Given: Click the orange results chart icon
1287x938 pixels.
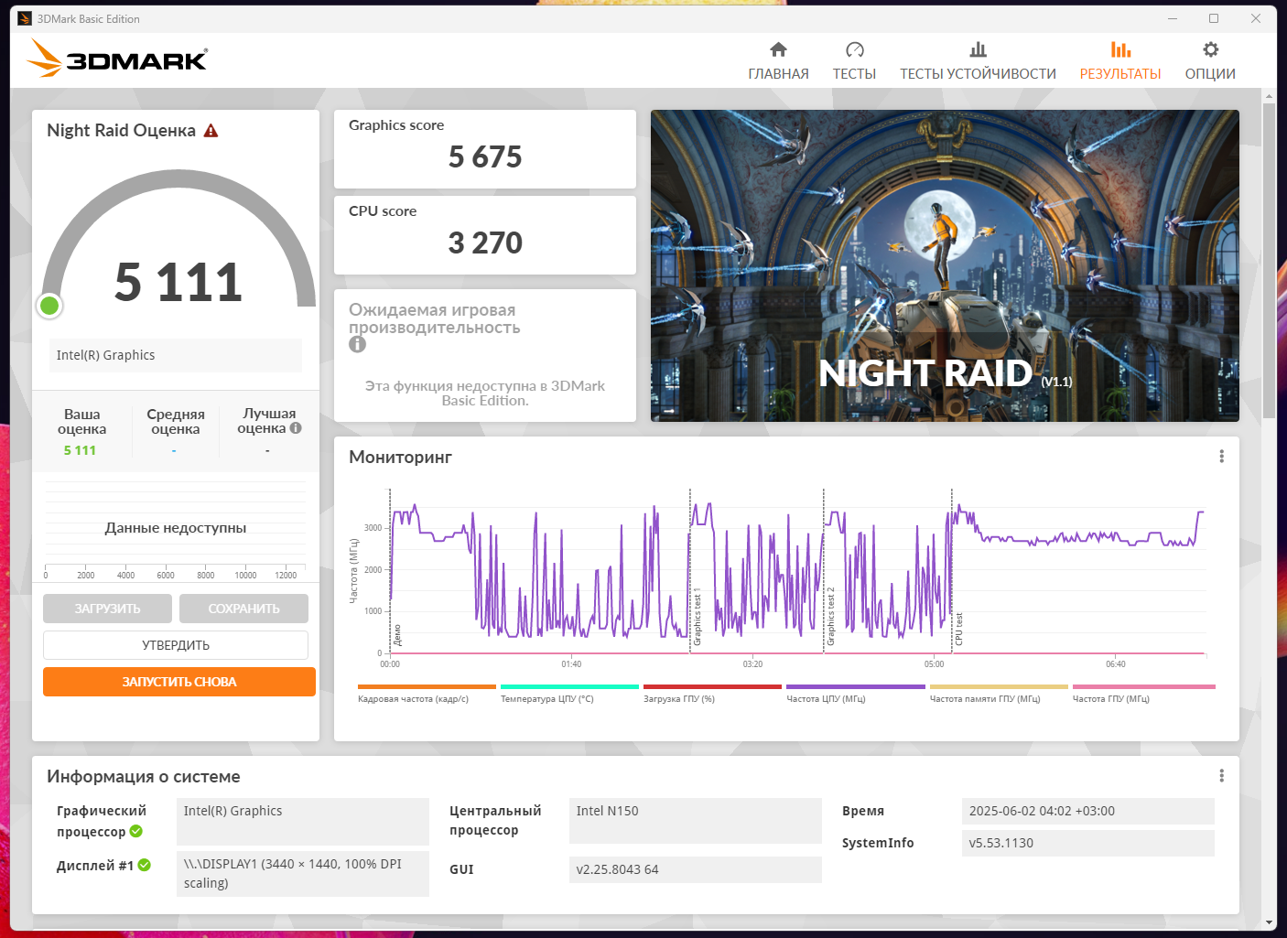Looking at the screenshot, I should click(x=1120, y=49).
